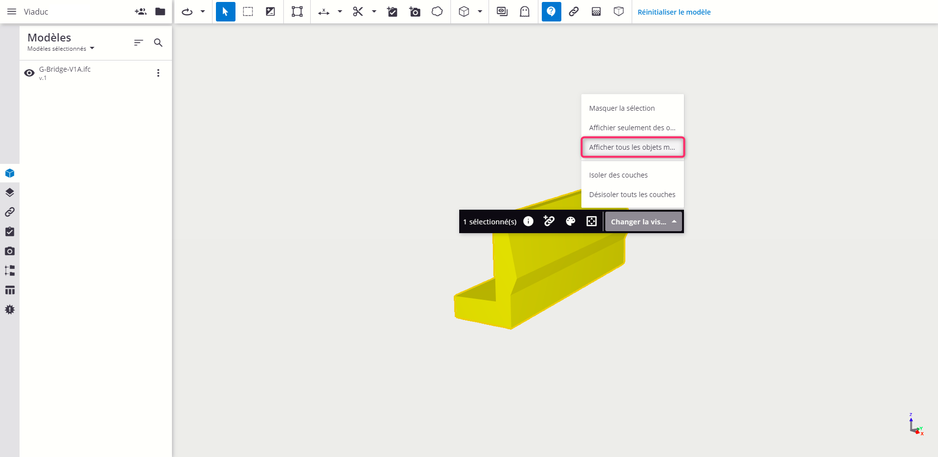Enable ghost mode from the toolbar

[525, 11]
